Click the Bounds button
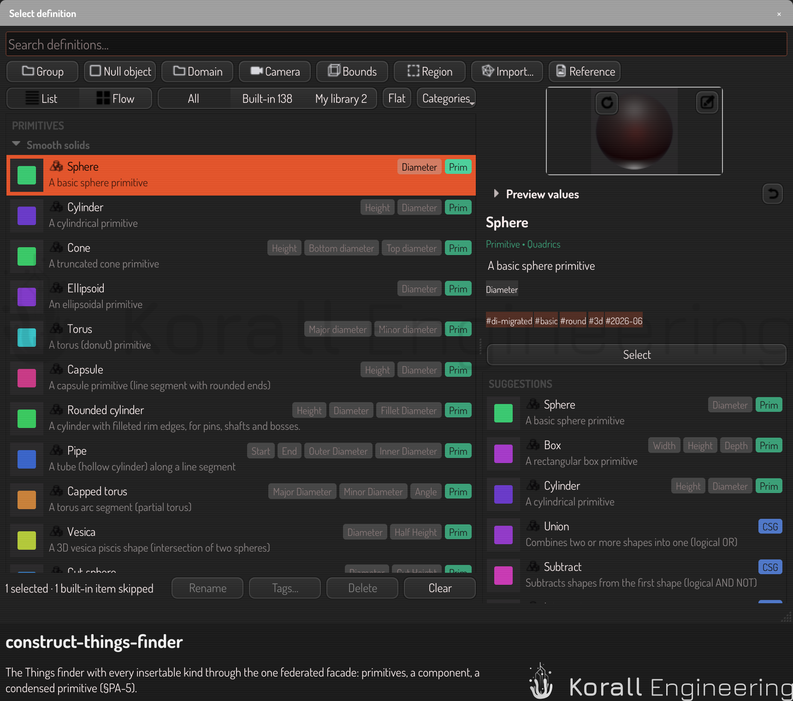 352,71
